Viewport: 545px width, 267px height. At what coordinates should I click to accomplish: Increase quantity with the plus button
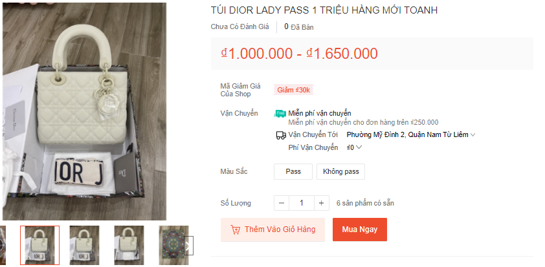[322, 203]
